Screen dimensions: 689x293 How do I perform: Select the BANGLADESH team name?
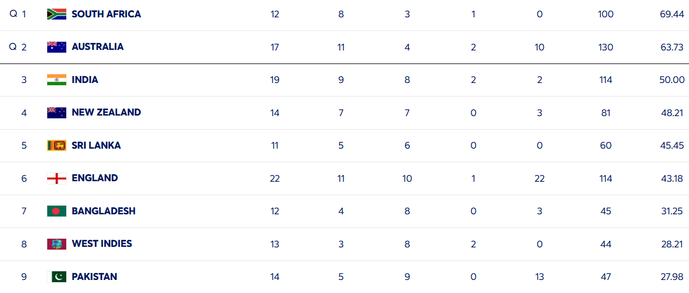tap(103, 211)
